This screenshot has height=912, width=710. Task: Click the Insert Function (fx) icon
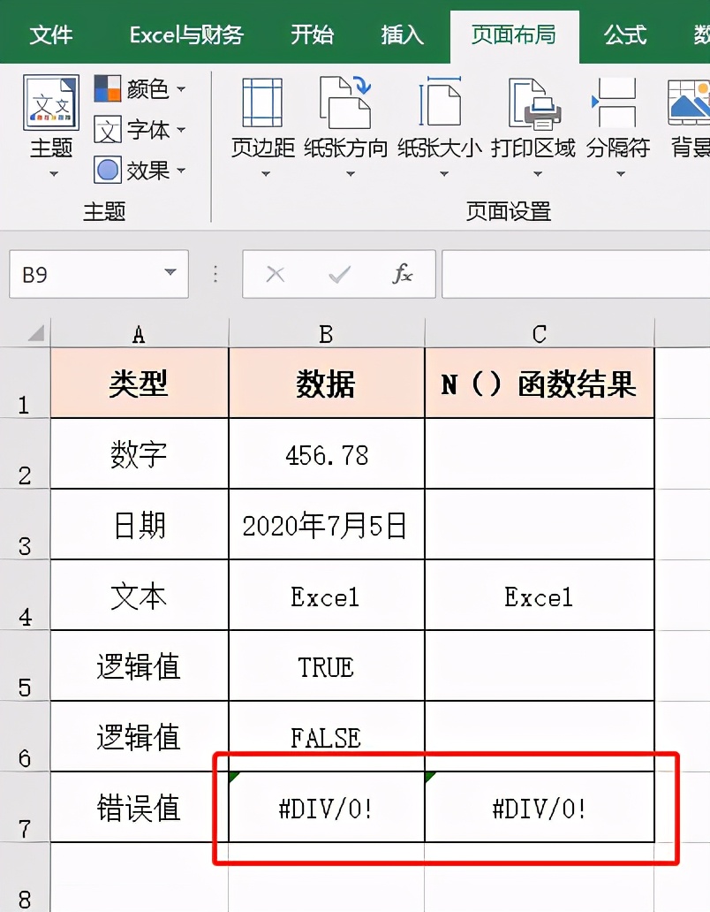click(402, 275)
